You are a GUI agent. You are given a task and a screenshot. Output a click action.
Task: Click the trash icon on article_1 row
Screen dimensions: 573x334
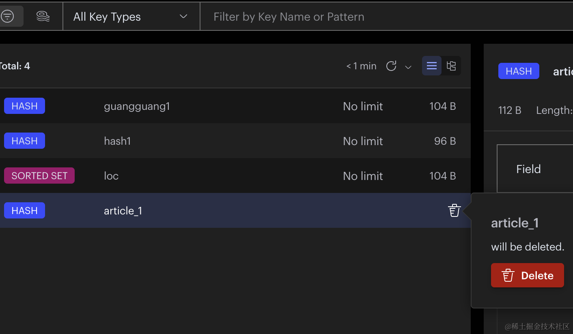(454, 210)
